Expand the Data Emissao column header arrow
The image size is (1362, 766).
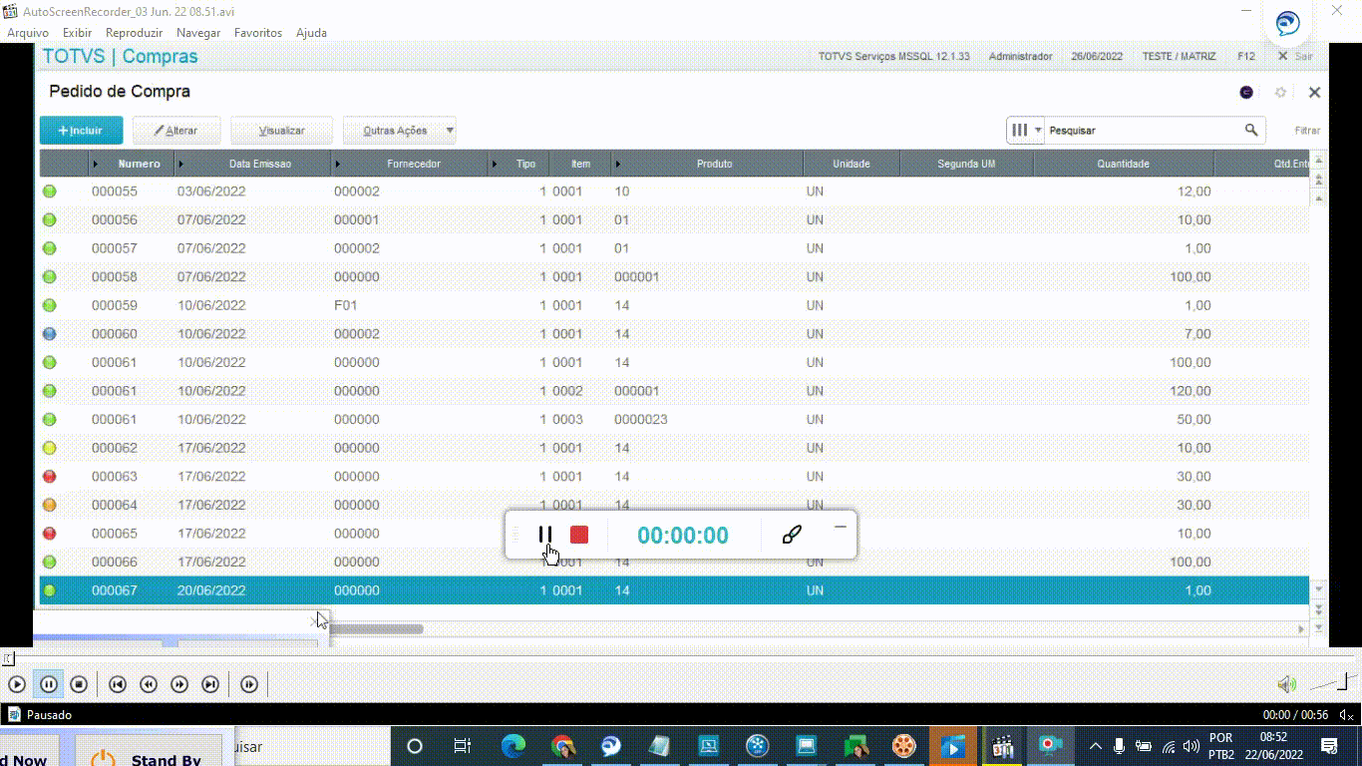tap(181, 164)
